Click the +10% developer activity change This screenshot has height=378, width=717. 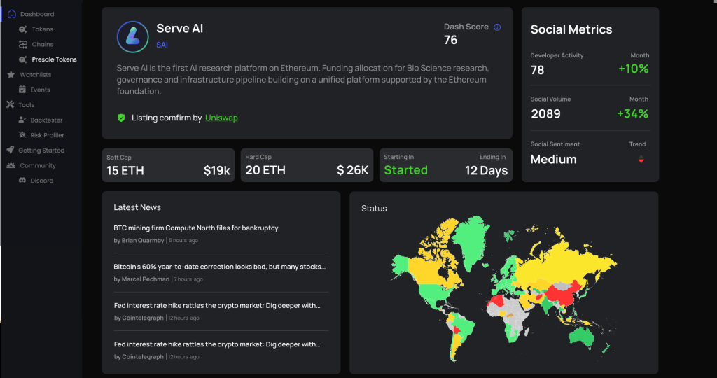[x=633, y=69]
